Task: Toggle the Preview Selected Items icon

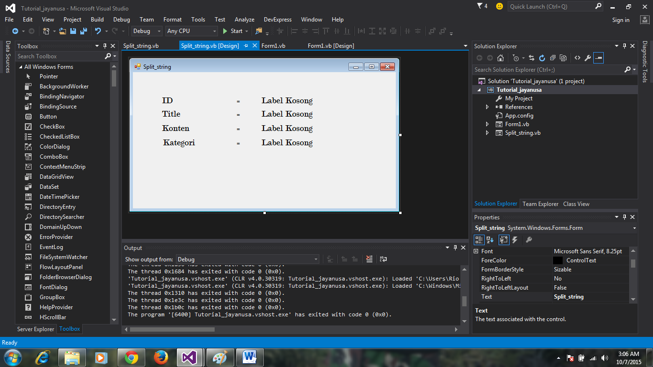Action: (x=599, y=57)
